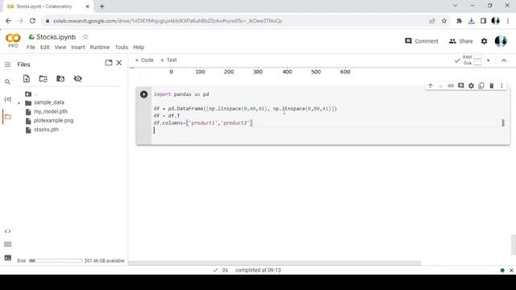Open the File menu
Image resolution: width=516 pixels, height=290 pixels.
coord(31,48)
